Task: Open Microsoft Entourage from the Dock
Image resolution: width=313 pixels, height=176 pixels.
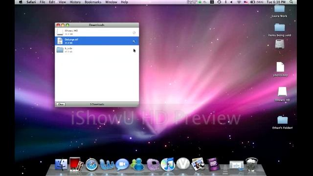Action: click(x=153, y=164)
